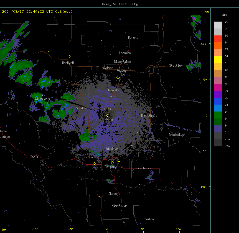
Task: Click the yellow v marker east of Calgary
Action: pyautogui.click(x=119, y=162)
